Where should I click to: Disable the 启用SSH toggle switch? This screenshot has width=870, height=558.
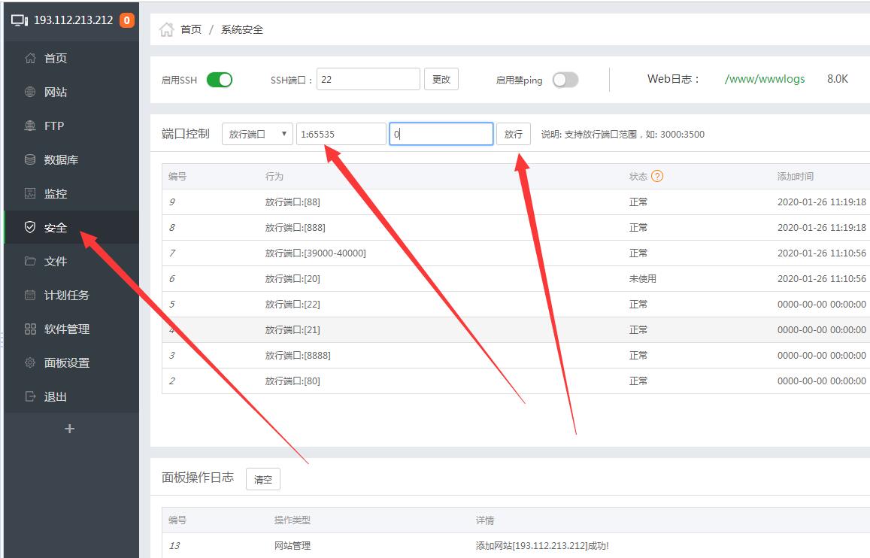220,80
